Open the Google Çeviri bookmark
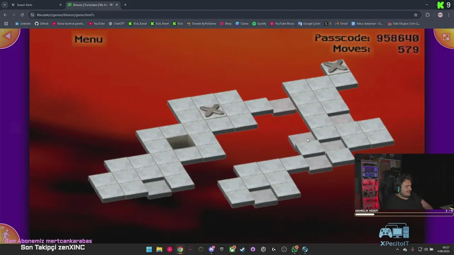 (x=309, y=24)
